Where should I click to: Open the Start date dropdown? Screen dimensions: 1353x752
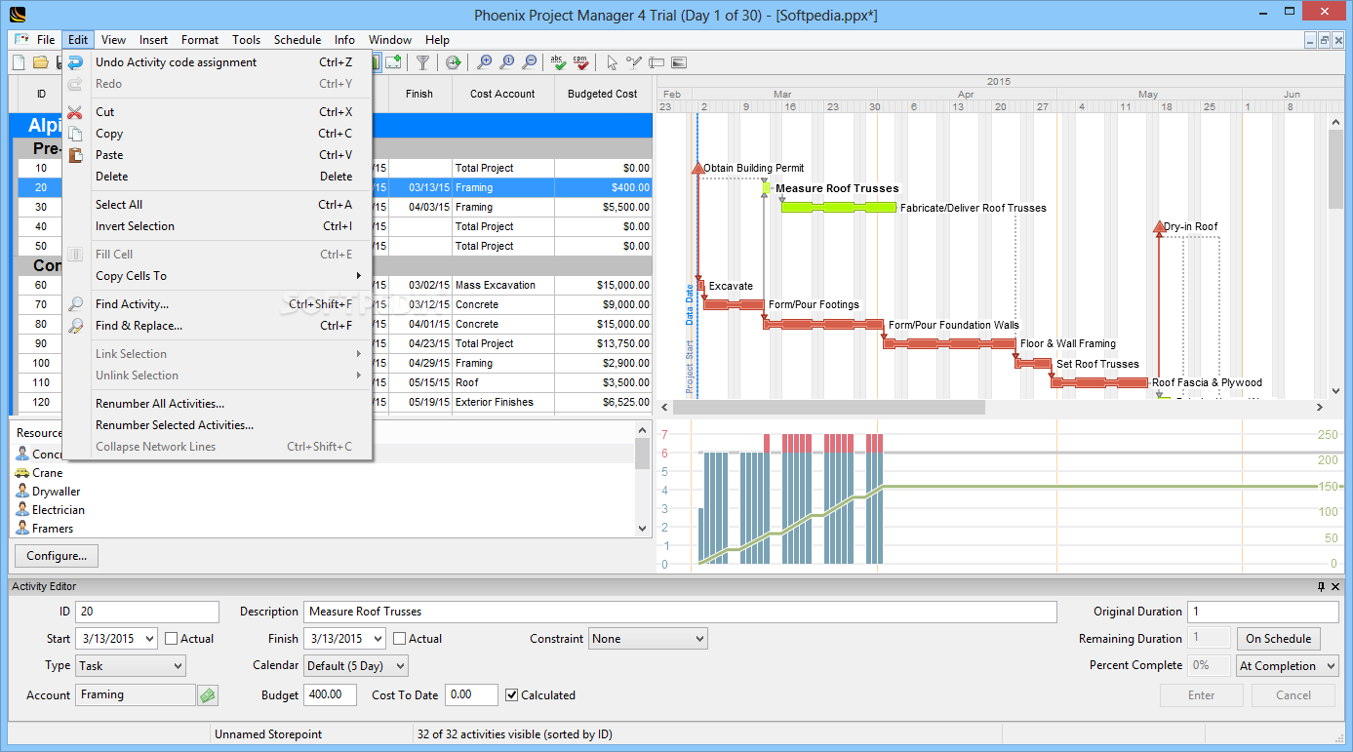click(148, 639)
